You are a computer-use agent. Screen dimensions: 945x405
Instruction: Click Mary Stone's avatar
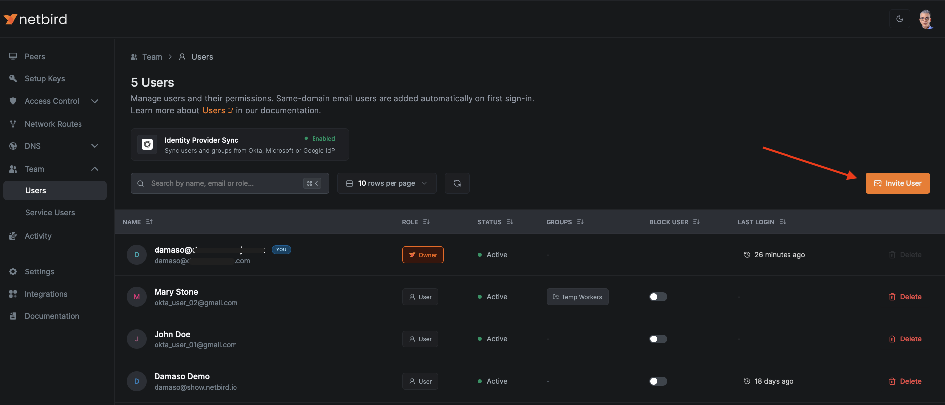[x=137, y=297]
